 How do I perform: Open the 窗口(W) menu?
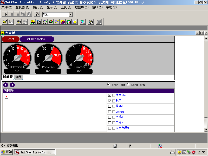(x=97, y=7)
